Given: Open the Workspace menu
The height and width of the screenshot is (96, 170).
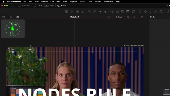Looking at the screenshot, I should tap(108, 2).
